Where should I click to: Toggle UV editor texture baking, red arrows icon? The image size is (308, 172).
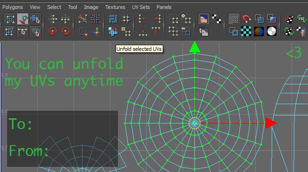click(289, 19)
